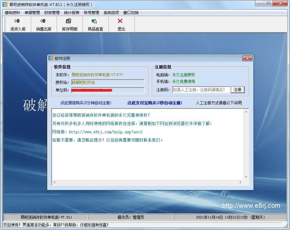The width and height of the screenshot is (290, 230).
Task: Click the status bar date 2021年11月14日 entry
Action: (x=230, y=217)
